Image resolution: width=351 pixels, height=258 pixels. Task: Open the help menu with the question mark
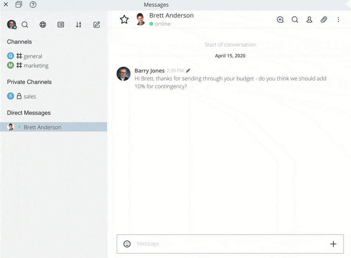(33, 5)
